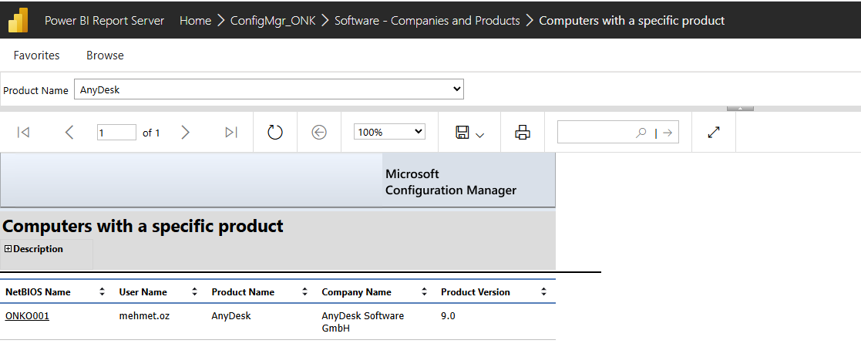Click current breadcrumb Computers with a specific product
This screenshot has height=357, width=861.
click(x=632, y=21)
